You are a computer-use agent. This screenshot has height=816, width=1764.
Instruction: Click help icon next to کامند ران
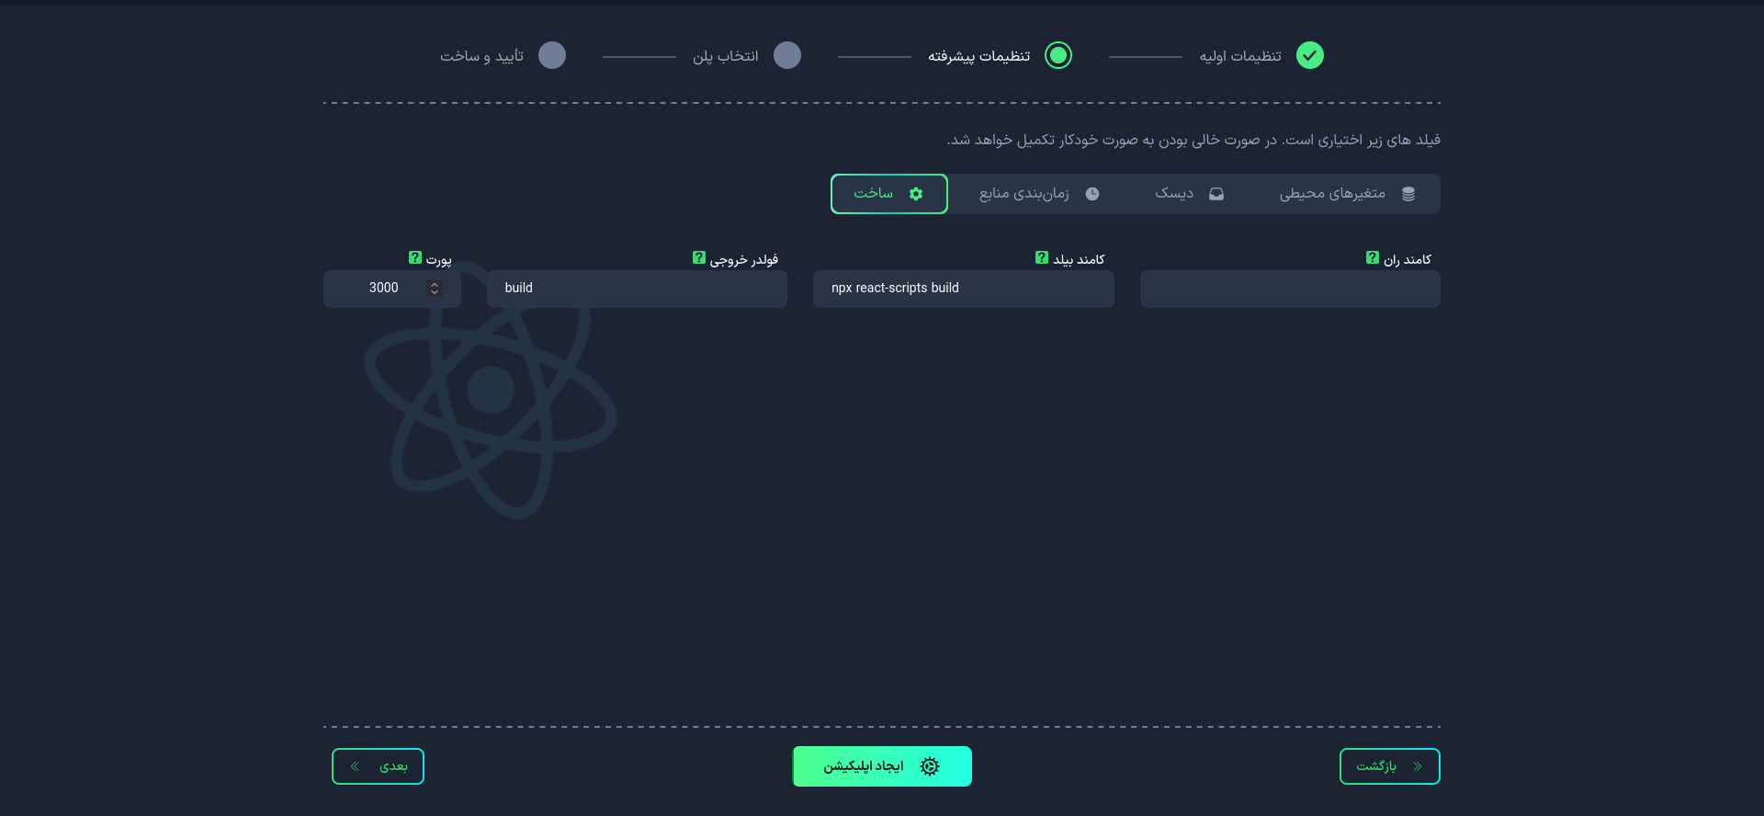[1373, 258]
